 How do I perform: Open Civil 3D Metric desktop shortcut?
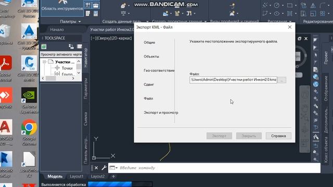(x=29, y=69)
